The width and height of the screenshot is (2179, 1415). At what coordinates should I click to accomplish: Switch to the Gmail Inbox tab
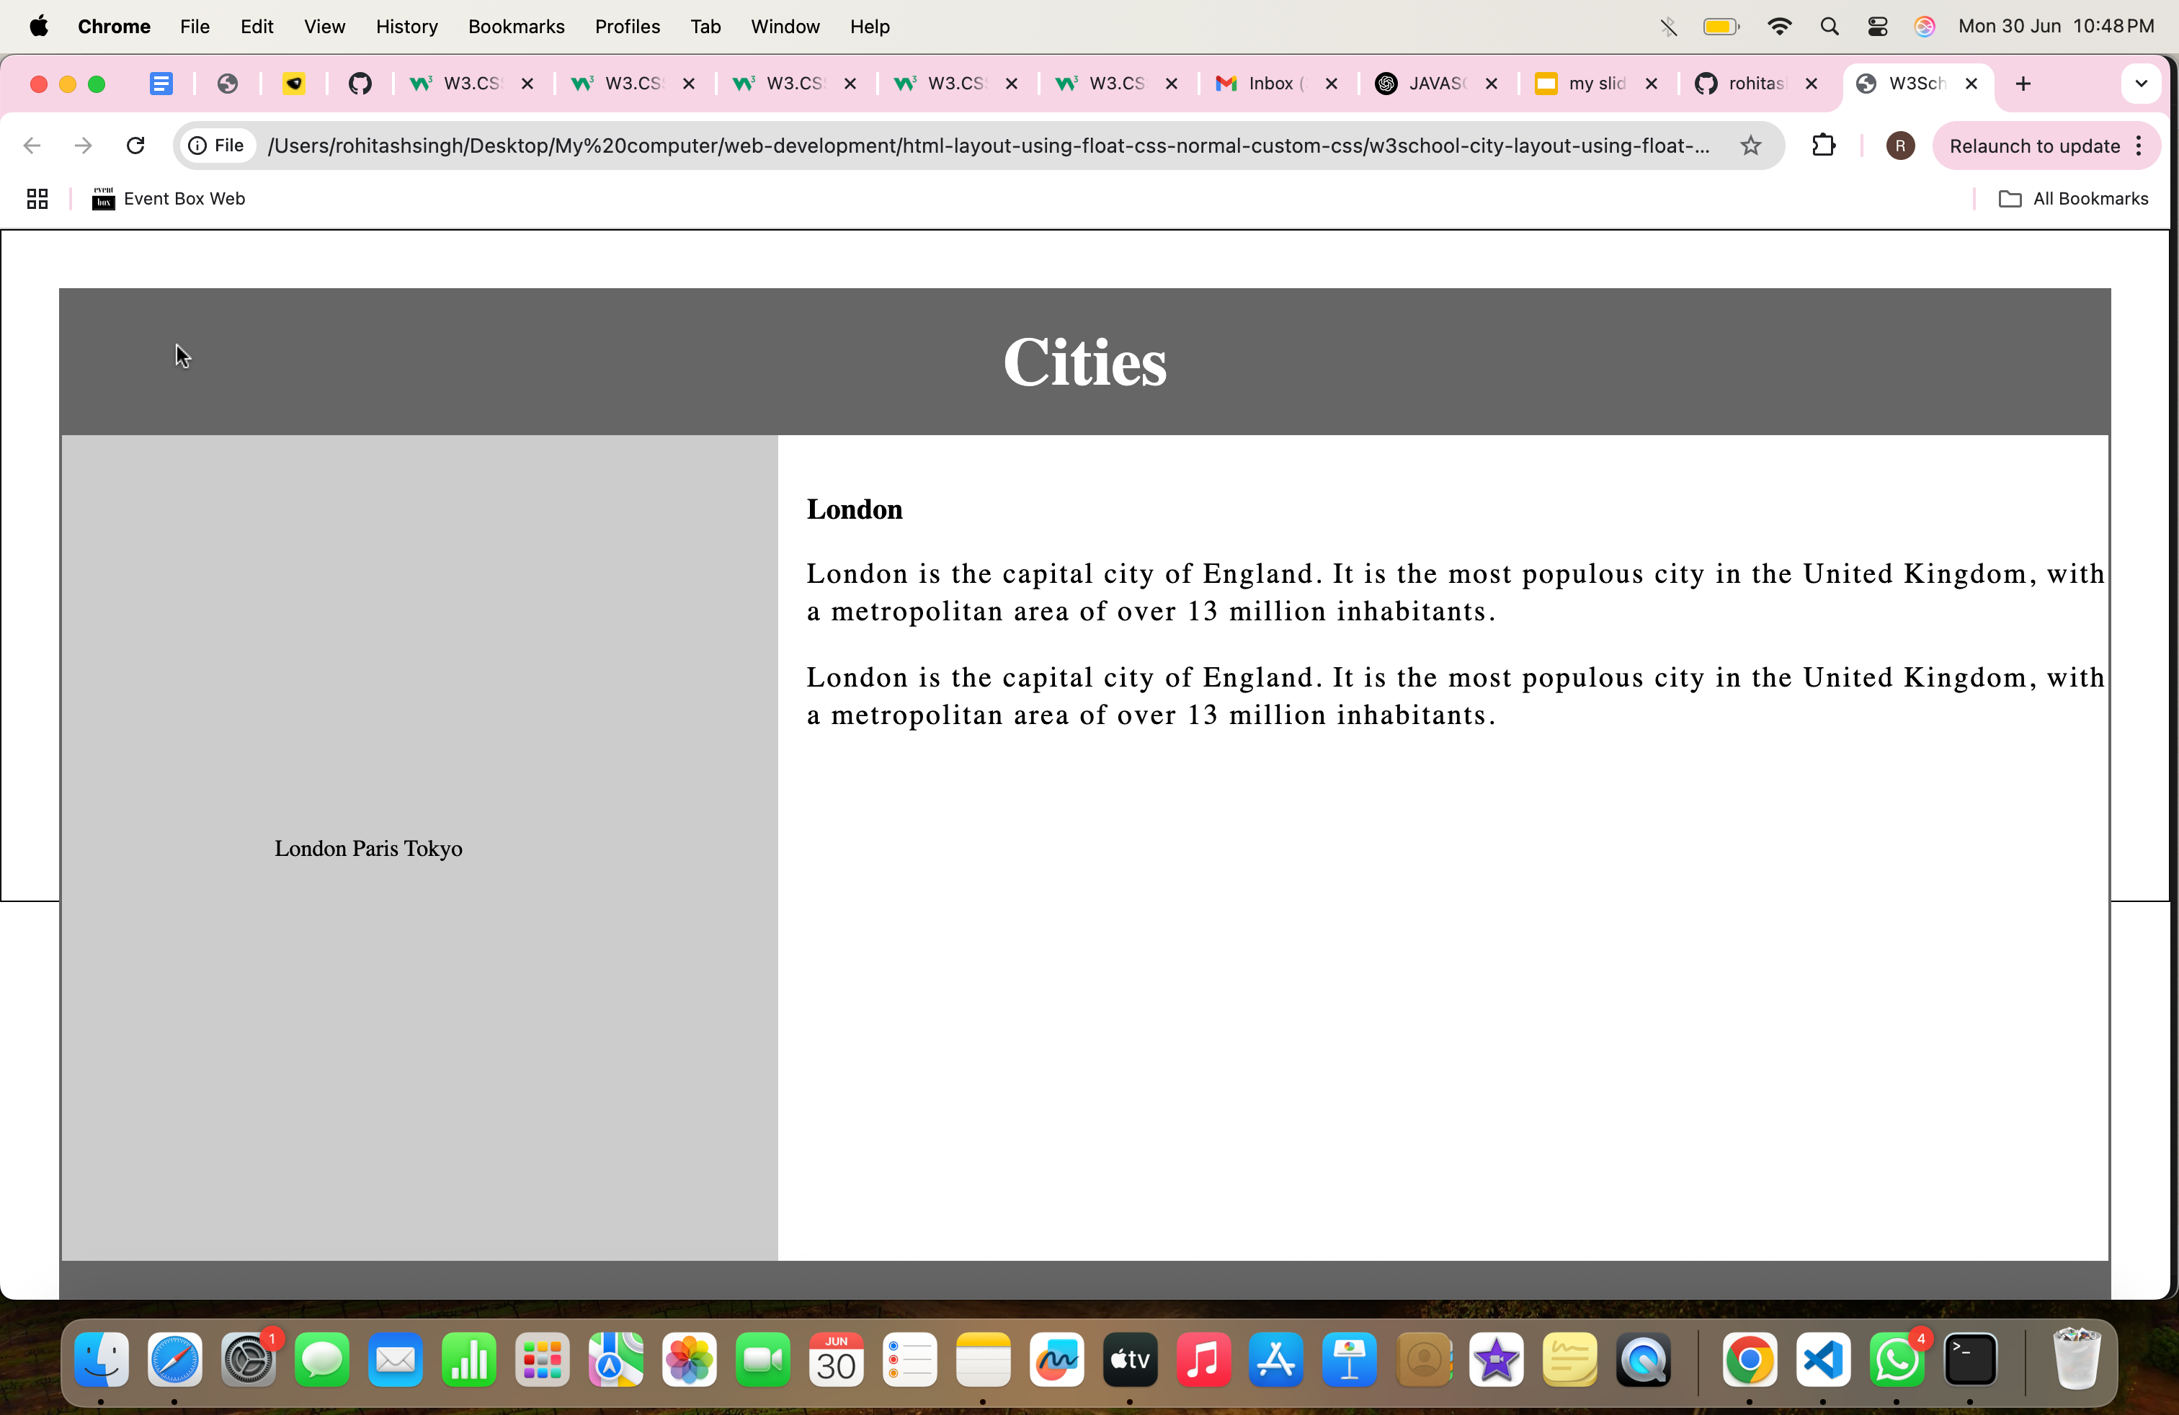[x=1268, y=84]
